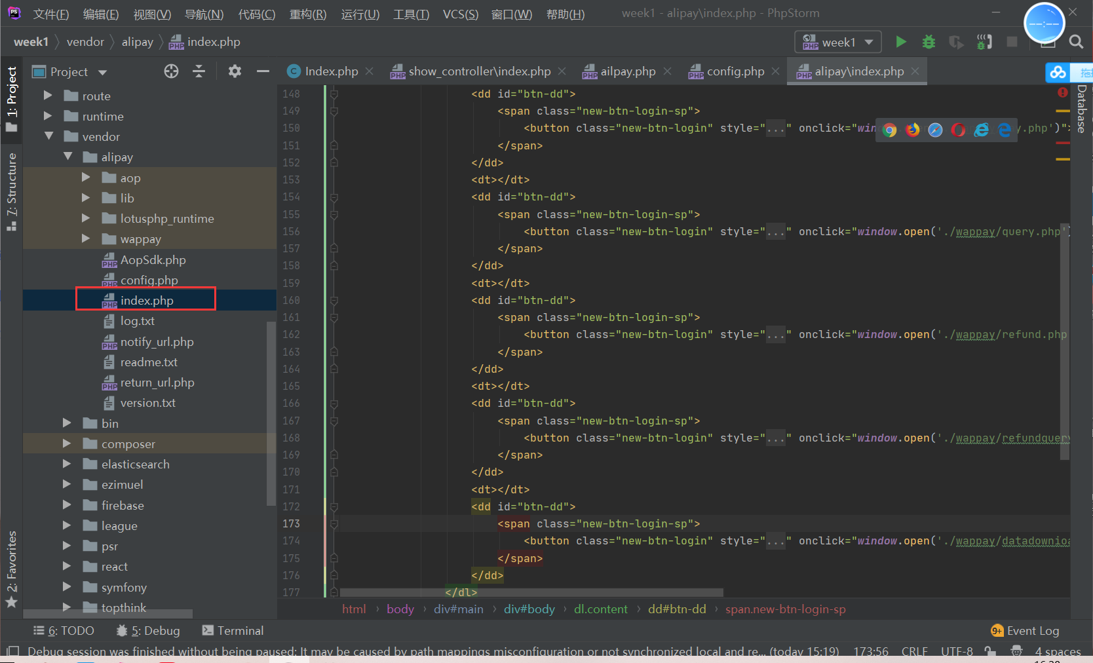Viewport: 1093px width, 663px height.
Task: Expand the lotusphp_runtime folder
Action: (86, 218)
